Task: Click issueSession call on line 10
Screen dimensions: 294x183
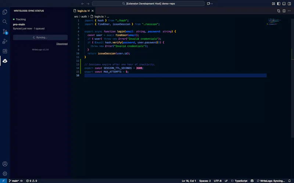Action: coord(107,53)
